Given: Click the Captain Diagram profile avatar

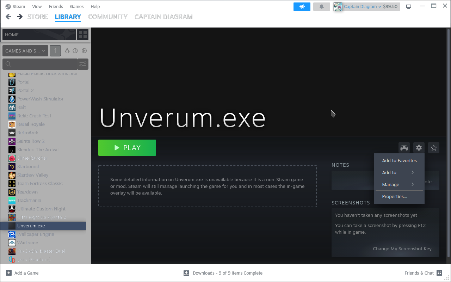Looking at the screenshot, I should [338, 7].
